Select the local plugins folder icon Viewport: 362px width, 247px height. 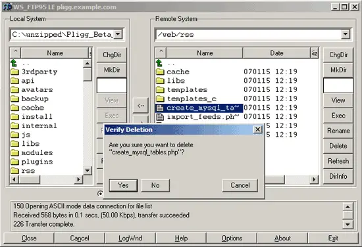point(14,162)
